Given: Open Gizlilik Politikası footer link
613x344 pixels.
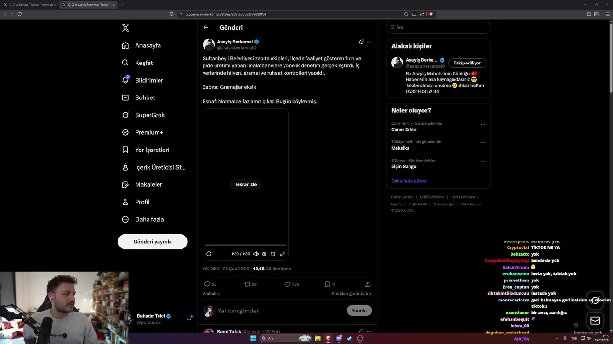Looking at the screenshot, I should click(x=432, y=197).
